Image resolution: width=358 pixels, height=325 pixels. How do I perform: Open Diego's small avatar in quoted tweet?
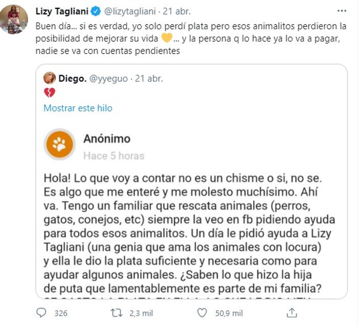(x=50, y=78)
